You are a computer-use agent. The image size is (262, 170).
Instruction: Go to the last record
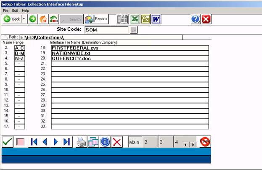[x=66, y=142]
